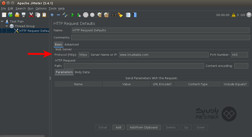Open the Run menu
The width and height of the screenshot is (252, 137).
click(x=31, y=8)
